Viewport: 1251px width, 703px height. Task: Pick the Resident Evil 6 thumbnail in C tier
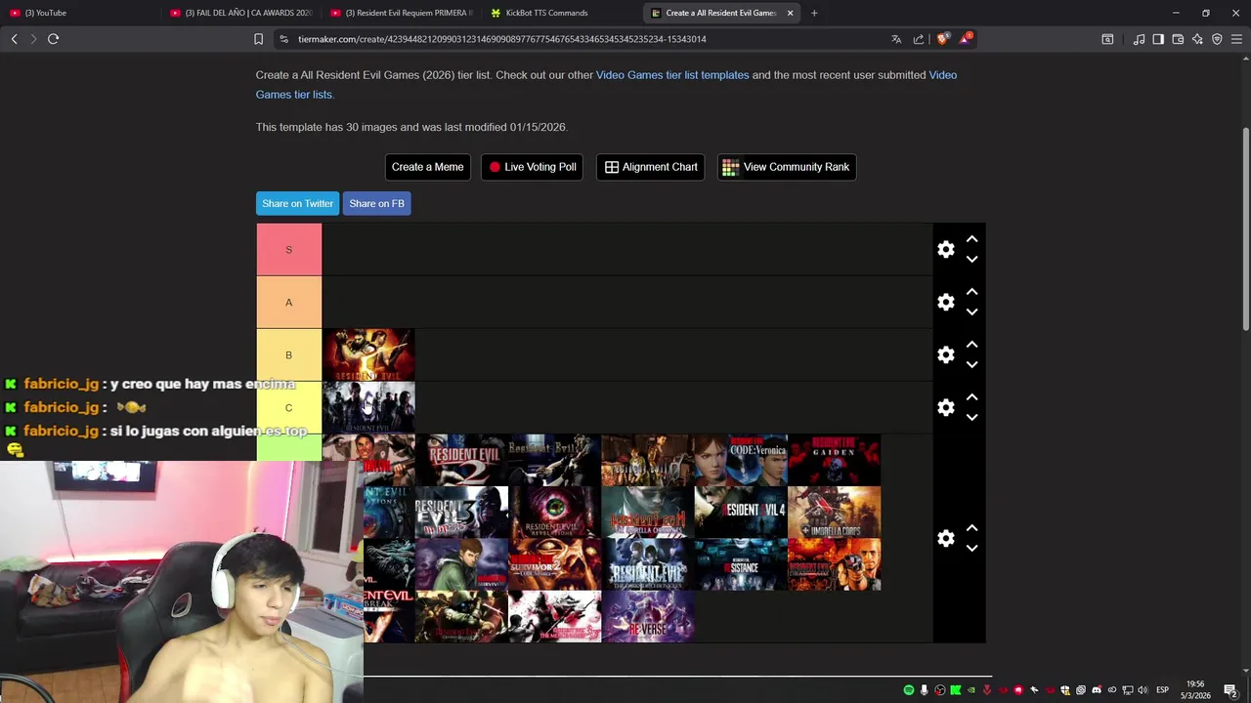tap(368, 408)
